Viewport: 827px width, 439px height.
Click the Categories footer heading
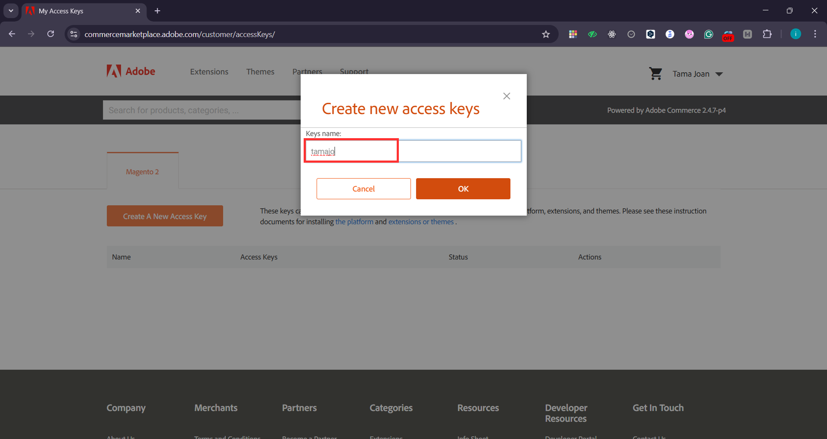point(391,408)
